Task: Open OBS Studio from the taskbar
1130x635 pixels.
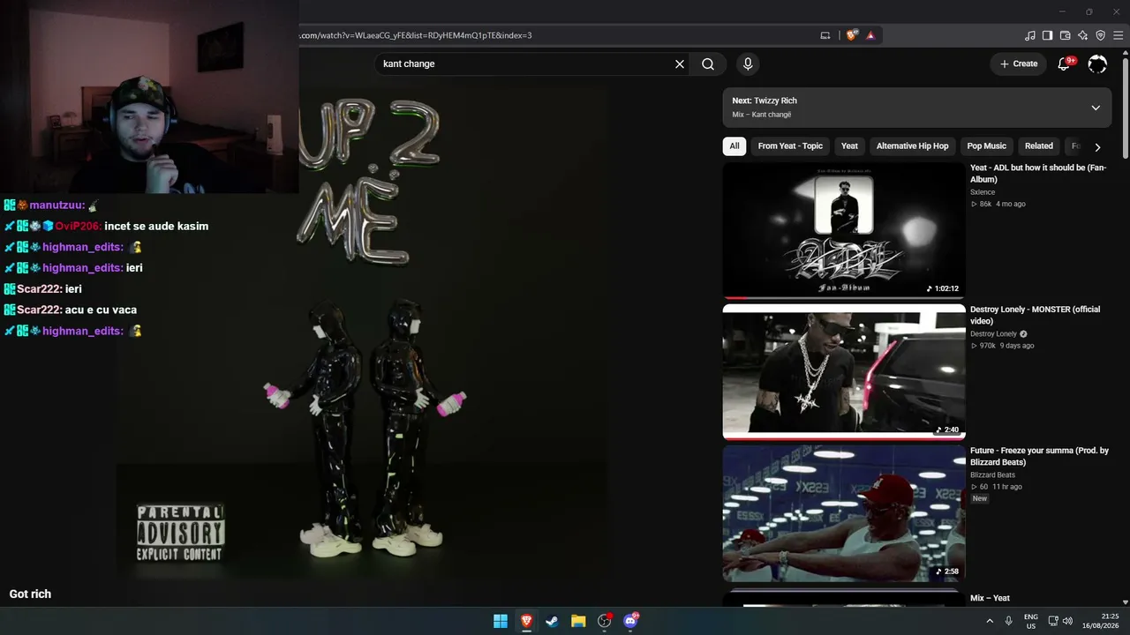Action: [x=604, y=621]
